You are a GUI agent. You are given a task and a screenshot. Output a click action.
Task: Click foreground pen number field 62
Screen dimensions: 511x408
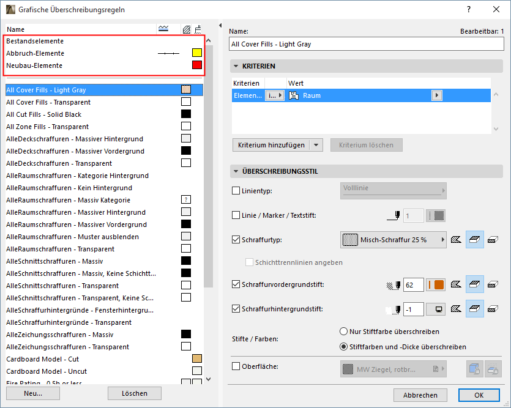point(414,285)
